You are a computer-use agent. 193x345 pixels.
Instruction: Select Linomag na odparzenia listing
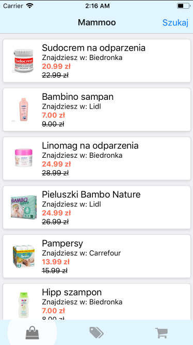click(x=96, y=158)
